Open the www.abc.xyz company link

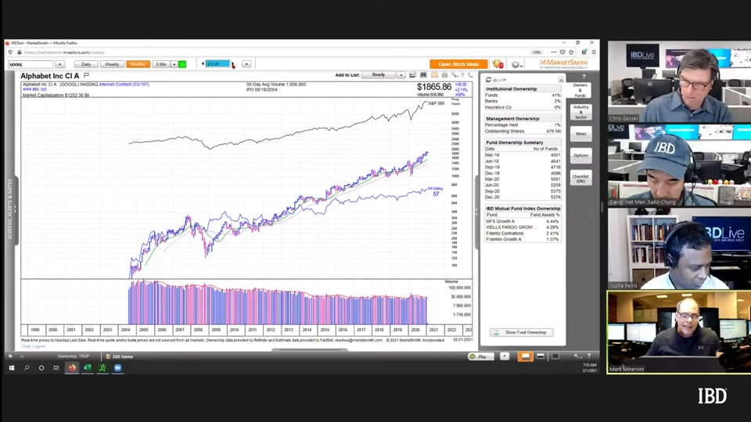(34, 89)
